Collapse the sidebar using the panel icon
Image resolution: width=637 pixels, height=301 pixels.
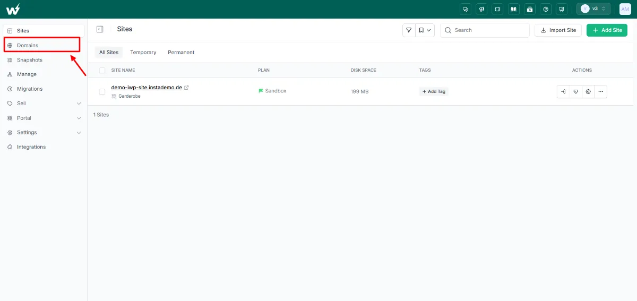(100, 29)
